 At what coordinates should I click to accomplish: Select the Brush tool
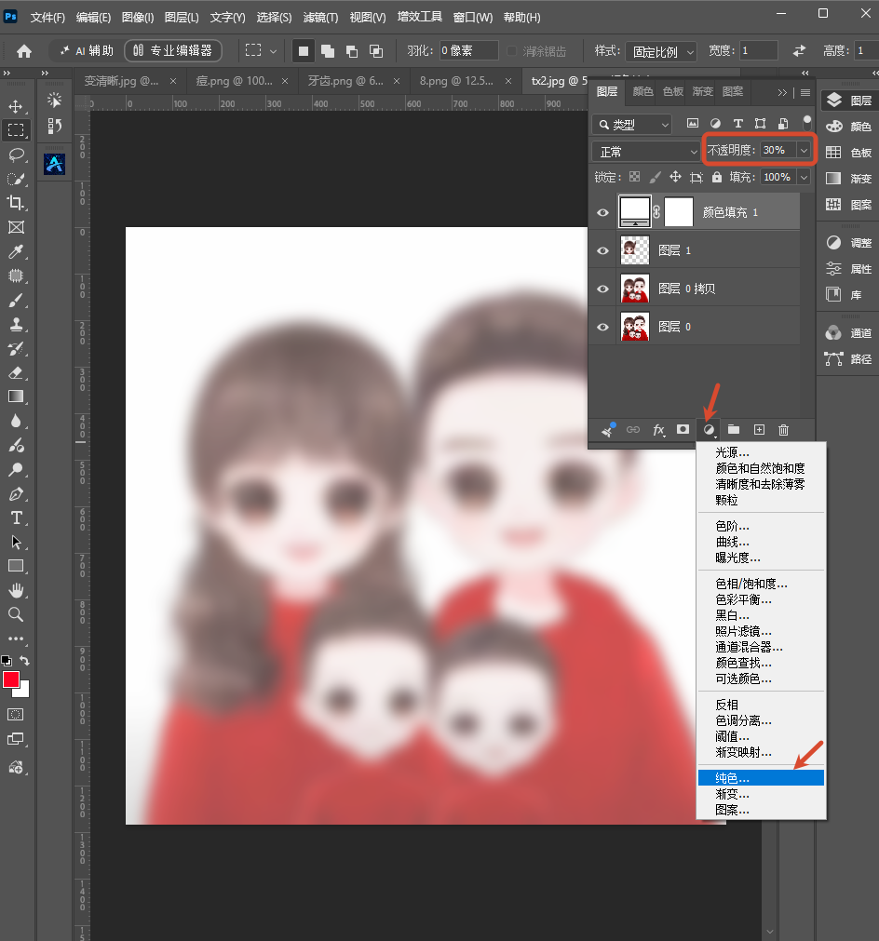16,300
